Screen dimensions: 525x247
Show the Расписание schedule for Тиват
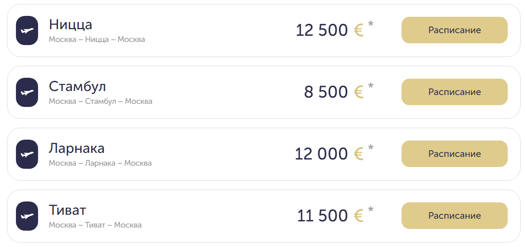454,216
